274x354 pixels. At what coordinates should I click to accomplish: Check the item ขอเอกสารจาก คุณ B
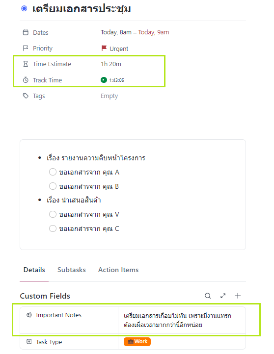(53, 186)
